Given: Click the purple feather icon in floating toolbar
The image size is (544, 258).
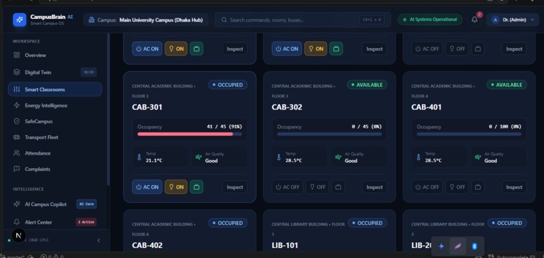Looking at the screenshot, I should coord(458,247).
